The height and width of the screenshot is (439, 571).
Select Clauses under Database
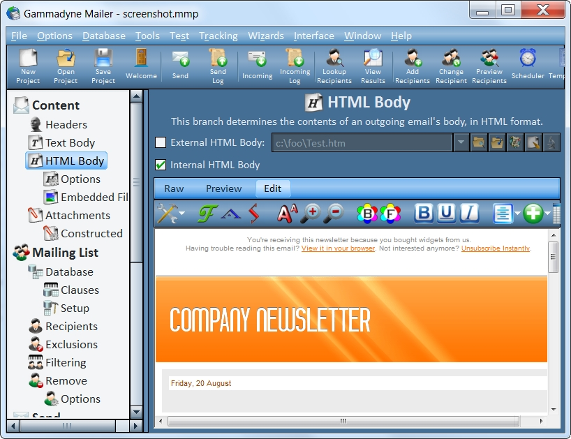click(x=71, y=290)
